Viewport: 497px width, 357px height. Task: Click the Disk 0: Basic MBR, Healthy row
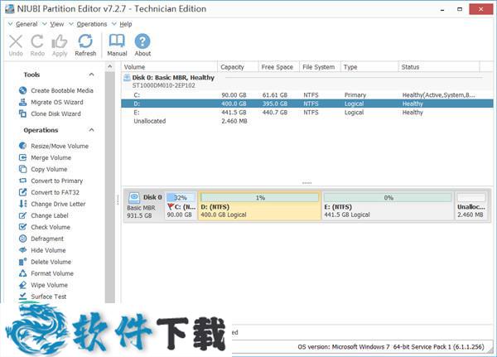coord(306,81)
